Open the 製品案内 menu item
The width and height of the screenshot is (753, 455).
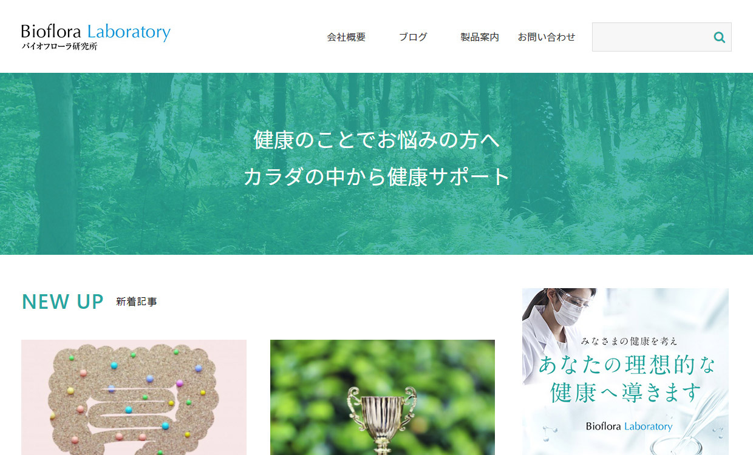point(480,37)
